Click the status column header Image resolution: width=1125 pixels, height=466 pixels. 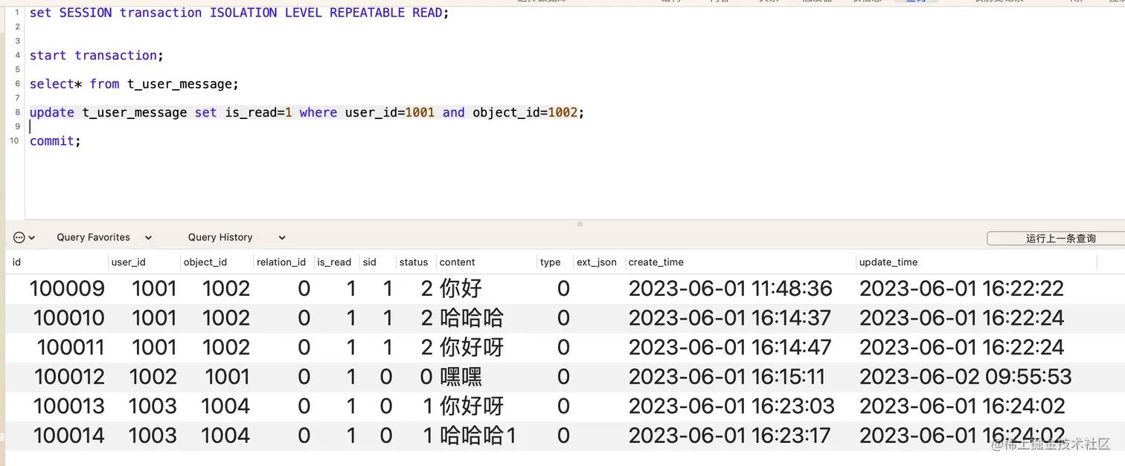[x=414, y=262]
